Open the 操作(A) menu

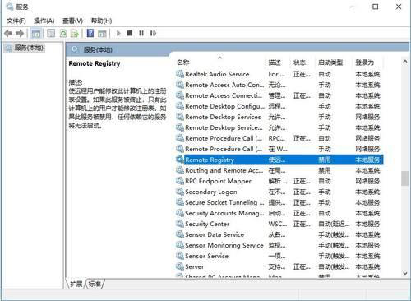click(44, 21)
